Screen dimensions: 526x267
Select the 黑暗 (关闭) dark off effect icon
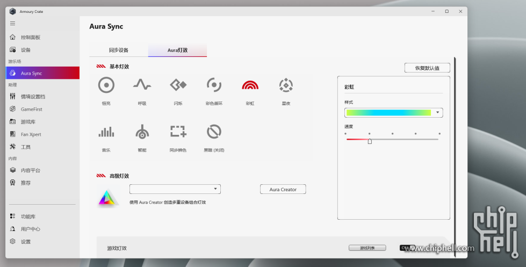pyautogui.click(x=214, y=132)
